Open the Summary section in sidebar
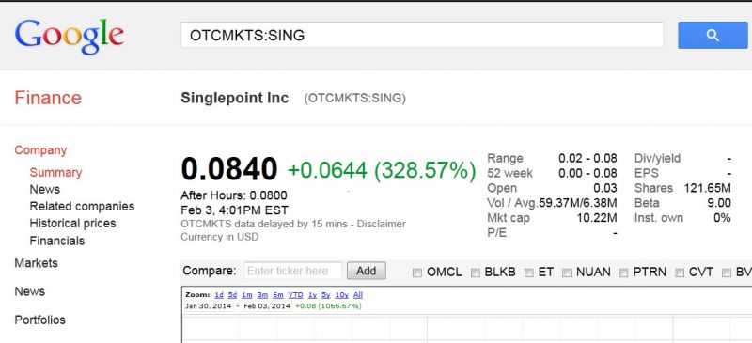752x343 pixels. pos(55,172)
